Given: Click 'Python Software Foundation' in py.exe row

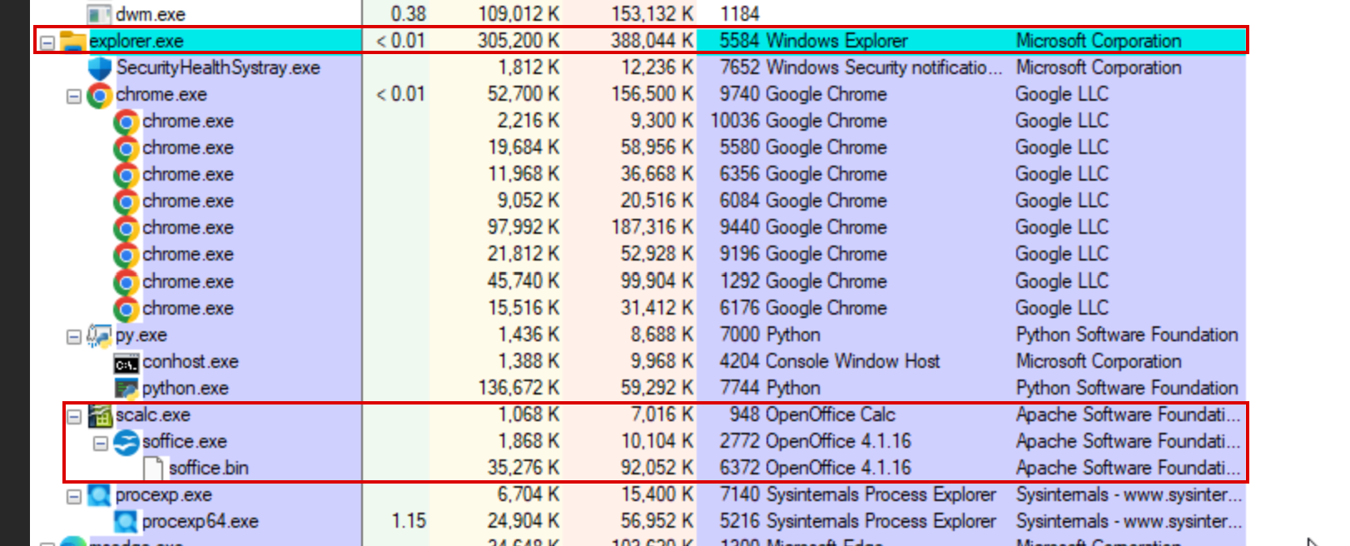Looking at the screenshot, I should pos(1127,335).
